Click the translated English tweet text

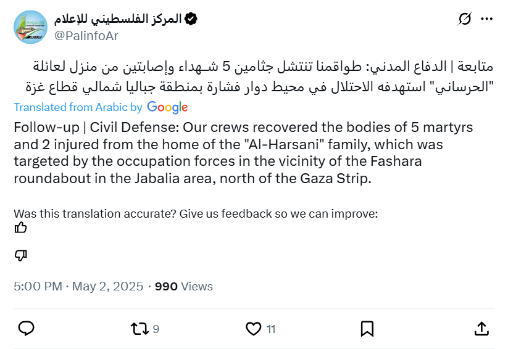245,153
